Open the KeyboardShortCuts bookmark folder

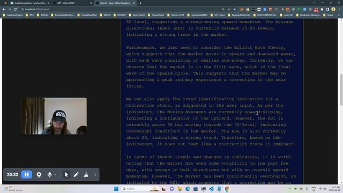[239, 15]
